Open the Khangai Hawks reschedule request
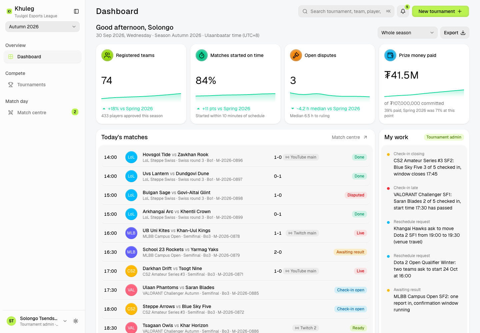Image resolution: width=480 pixels, height=333 pixels. (x=424, y=232)
